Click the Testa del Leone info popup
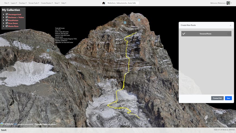 (x=66, y=35)
